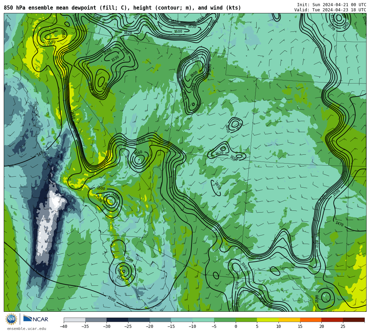Click the olive green swatch above the 0 to 5 colorbar range
The image size is (370, 333).
coord(246,320)
